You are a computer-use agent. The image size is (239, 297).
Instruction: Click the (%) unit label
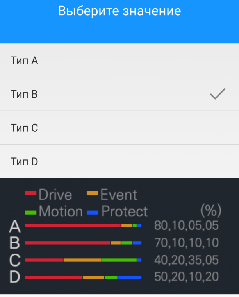click(x=211, y=210)
